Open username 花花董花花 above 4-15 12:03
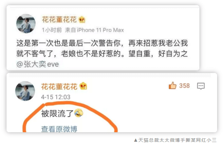 click(59, 86)
